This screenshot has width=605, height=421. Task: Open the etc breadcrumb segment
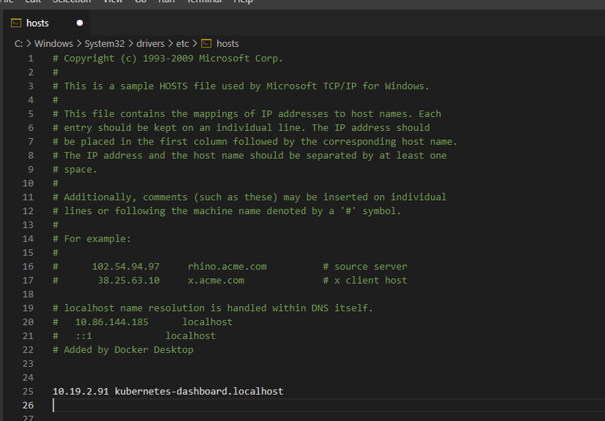point(183,44)
